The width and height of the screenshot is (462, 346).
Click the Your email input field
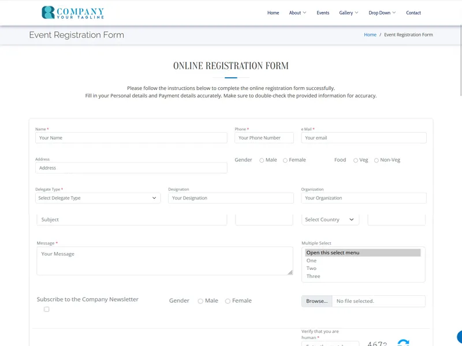(364, 138)
